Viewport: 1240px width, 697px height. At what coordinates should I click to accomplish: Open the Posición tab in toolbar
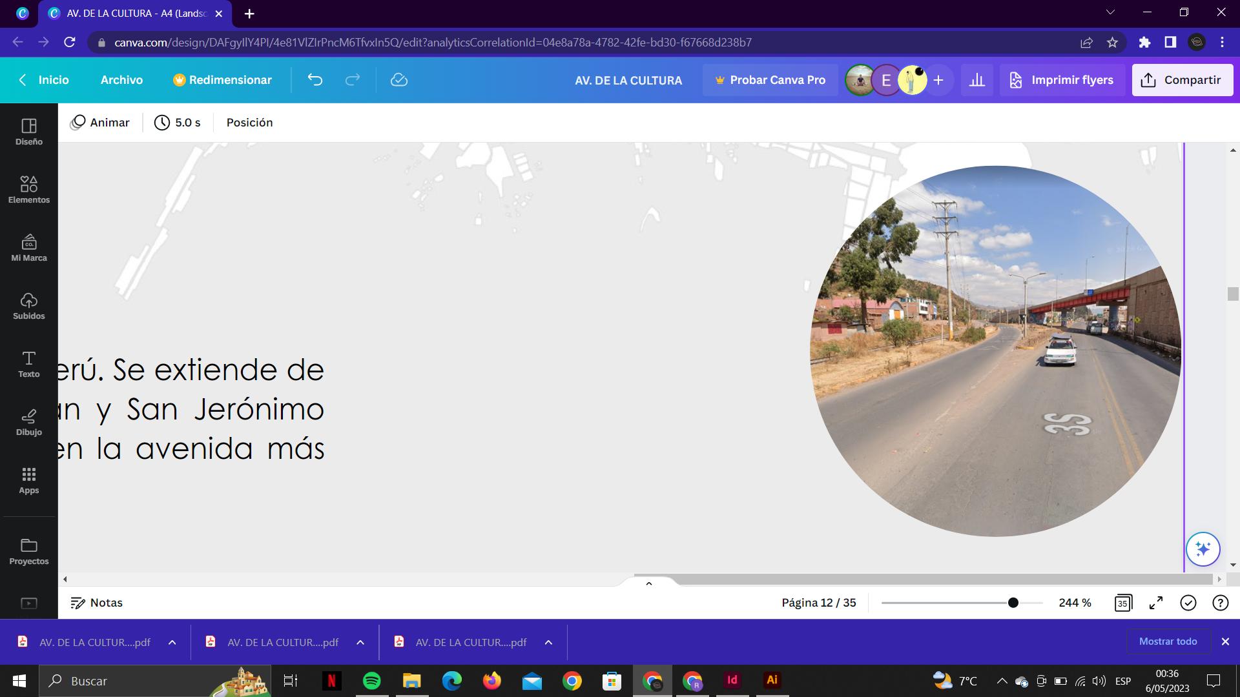[x=249, y=123]
